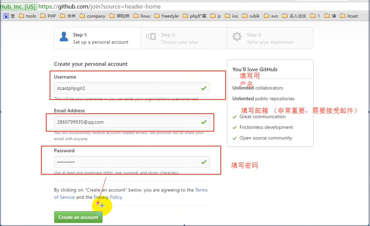Click the Step 2 plan icon
Viewport: 370px width, 226px height.
(151, 36)
